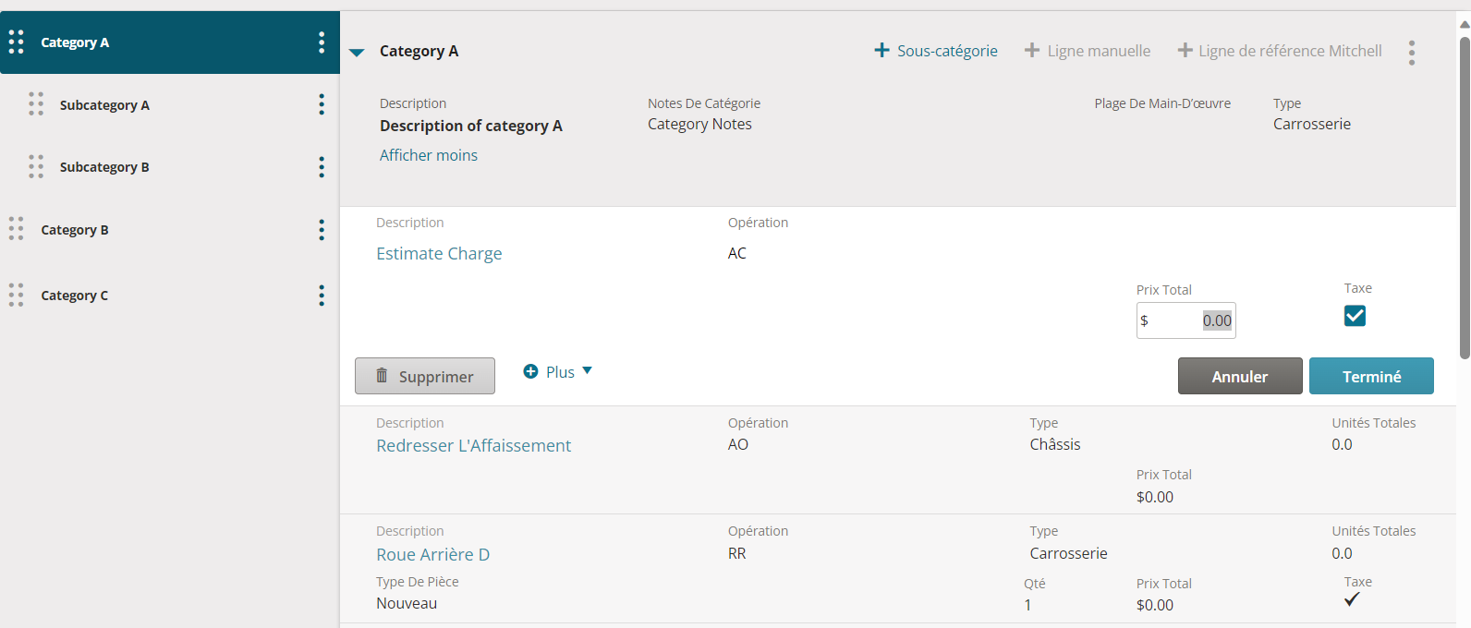Open the Plus dropdown menu

pos(558,372)
